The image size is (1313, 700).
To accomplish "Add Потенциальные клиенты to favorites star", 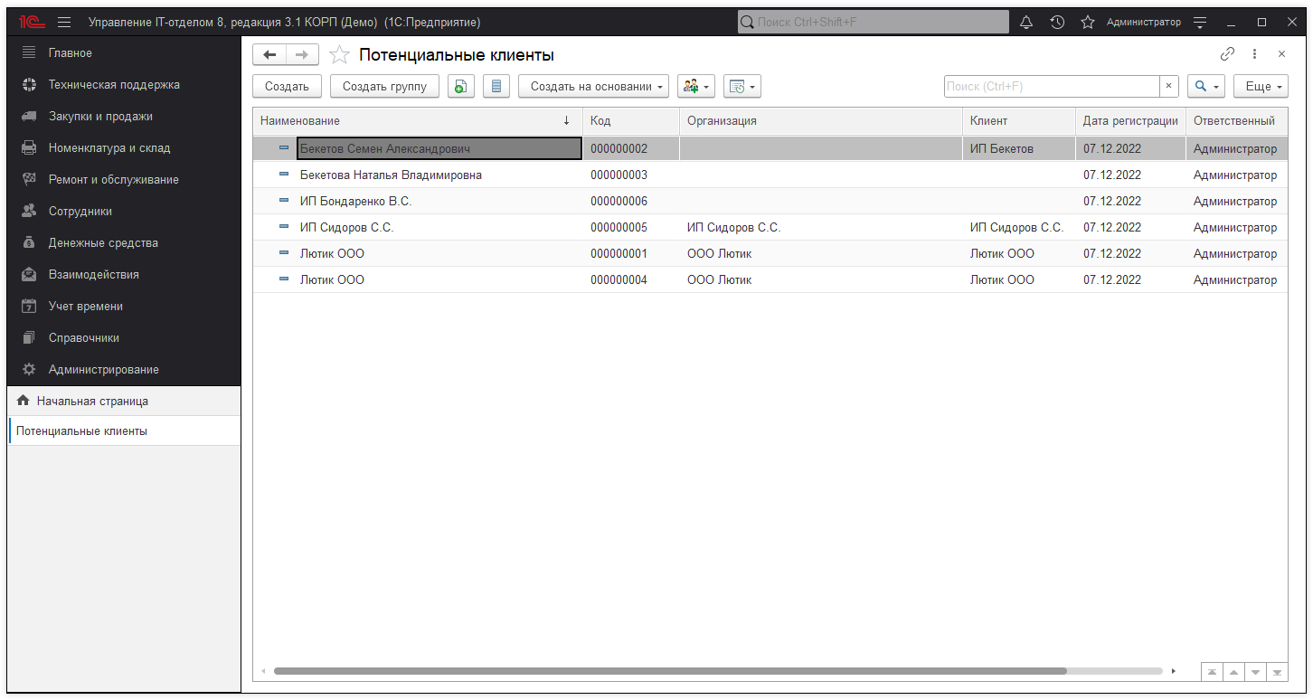I will click(339, 55).
